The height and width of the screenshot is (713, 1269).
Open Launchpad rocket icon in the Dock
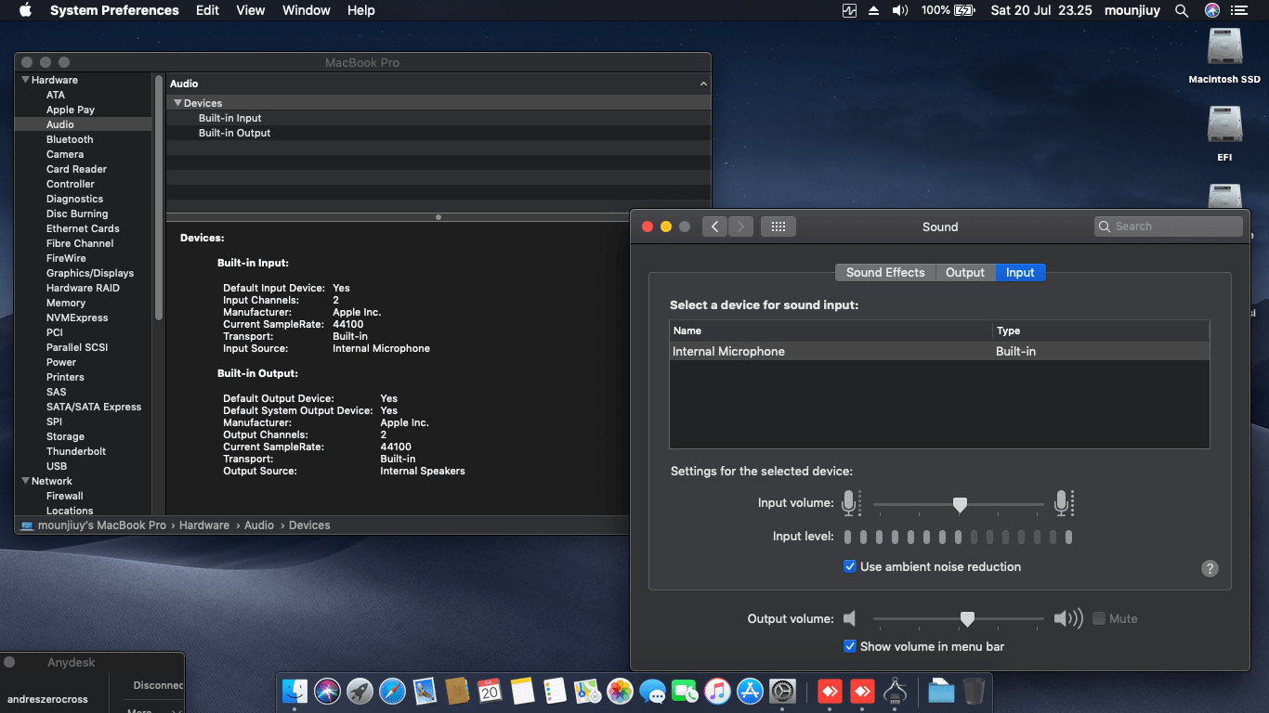[360, 691]
